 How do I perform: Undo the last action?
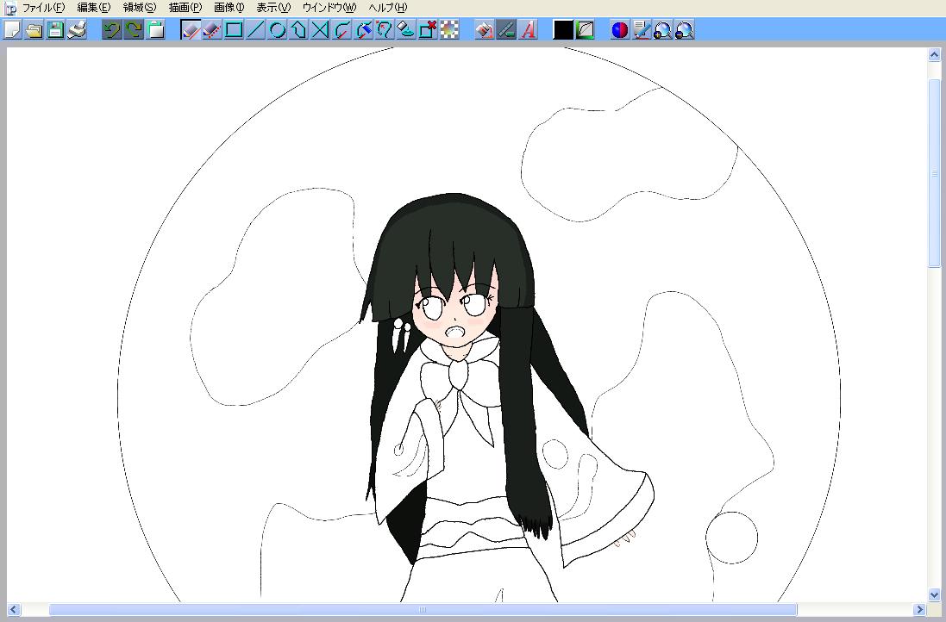[x=112, y=29]
